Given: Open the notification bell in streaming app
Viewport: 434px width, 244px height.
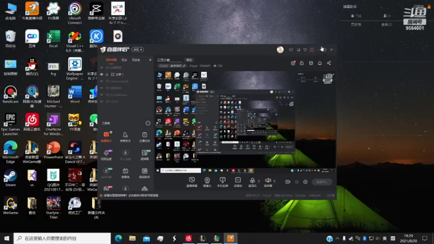Looking at the screenshot, I should 320,63.
